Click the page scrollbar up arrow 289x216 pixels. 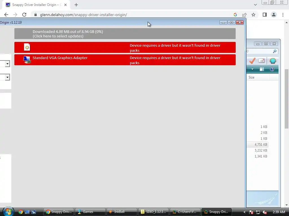[286, 22]
